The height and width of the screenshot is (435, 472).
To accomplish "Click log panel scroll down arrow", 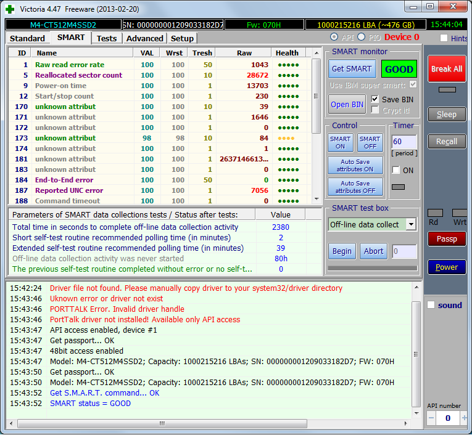I will (416, 413).
